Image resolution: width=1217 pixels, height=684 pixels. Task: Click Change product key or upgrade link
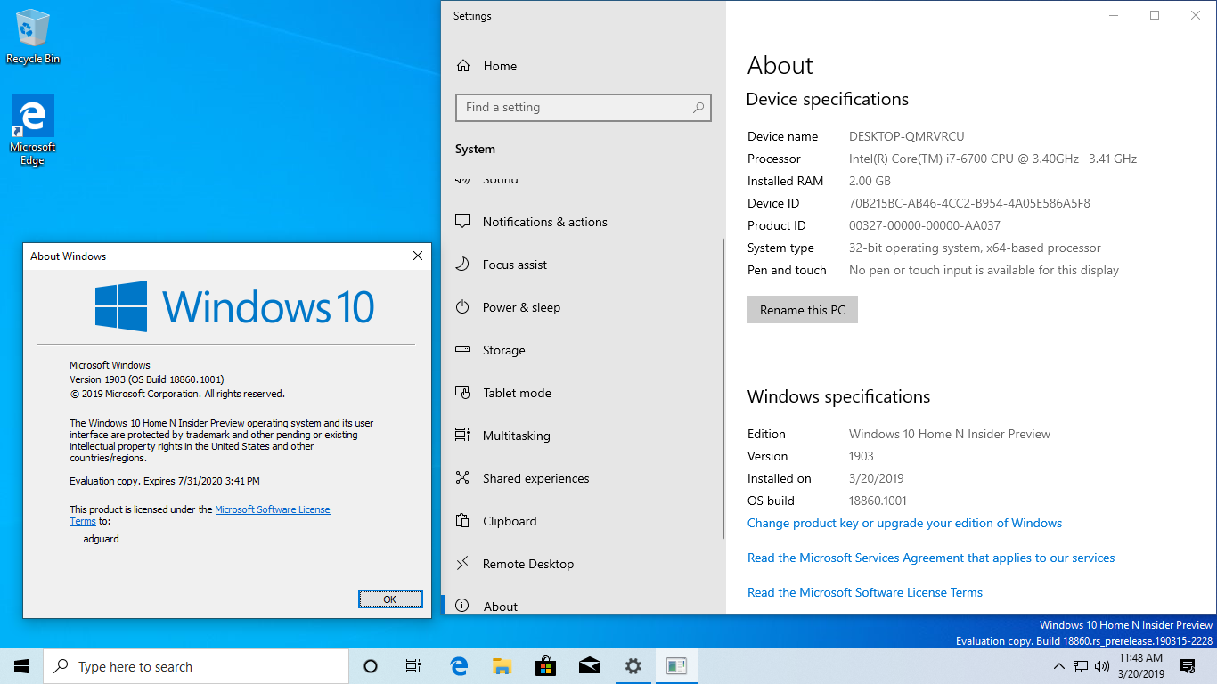click(904, 523)
